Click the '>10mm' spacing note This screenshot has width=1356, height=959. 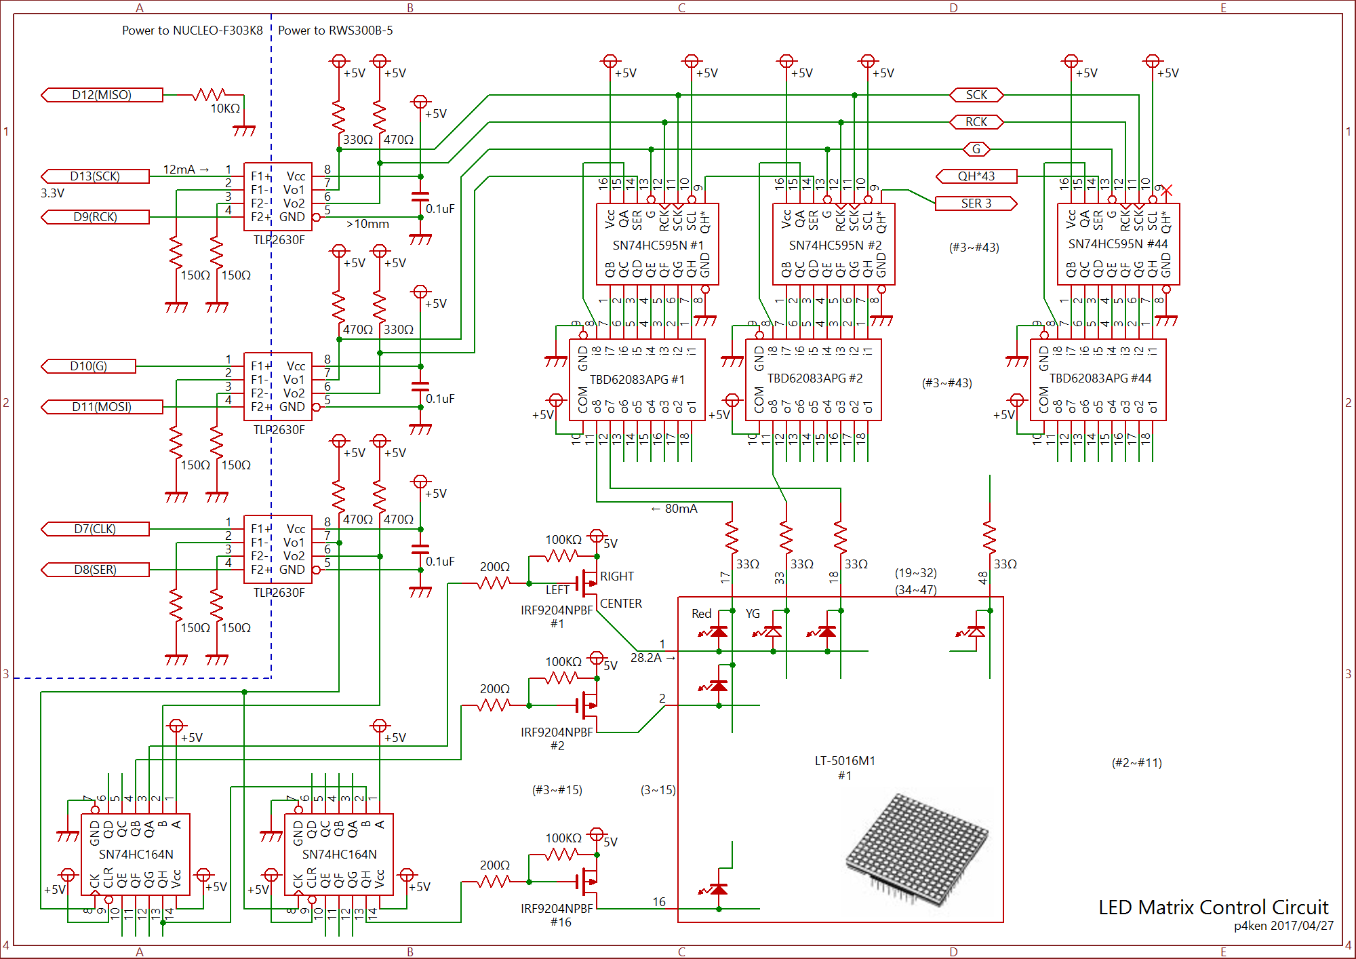click(x=367, y=224)
